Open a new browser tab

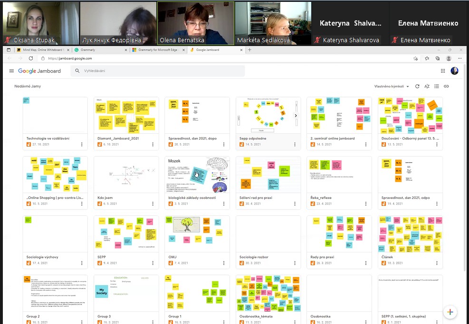coord(249,50)
